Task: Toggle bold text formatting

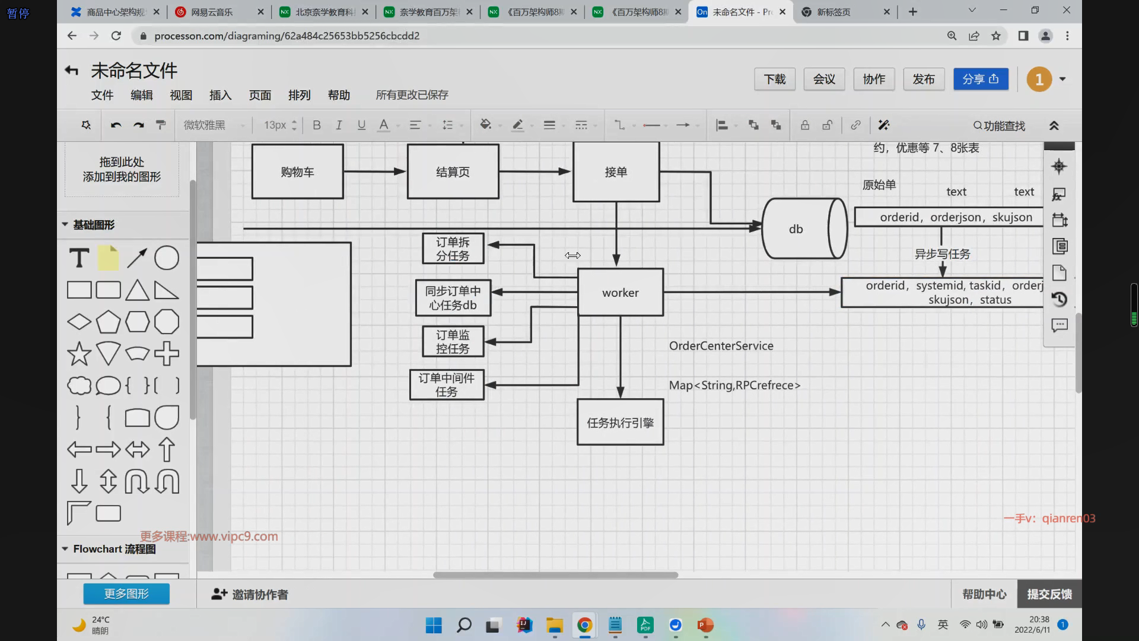Action: click(317, 125)
